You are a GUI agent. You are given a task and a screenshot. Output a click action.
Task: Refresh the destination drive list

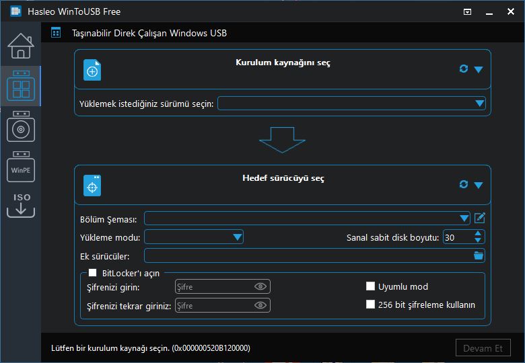(463, 184)
